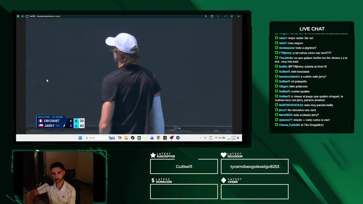
Task: Click the Qualifying 1st Round scoreboard label
Action: [50, 117]
